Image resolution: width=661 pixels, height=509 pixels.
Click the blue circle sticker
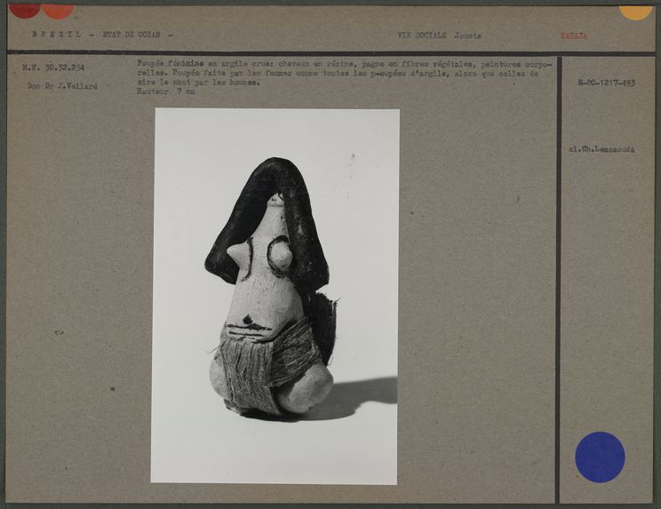tap(600, 457)
